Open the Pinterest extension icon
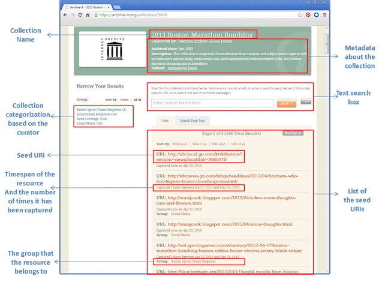 (x=308, y=15)
